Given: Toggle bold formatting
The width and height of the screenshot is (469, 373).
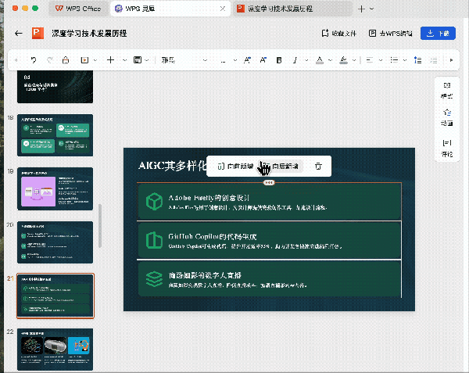Looking at the screenshot, I should point(279,60).
